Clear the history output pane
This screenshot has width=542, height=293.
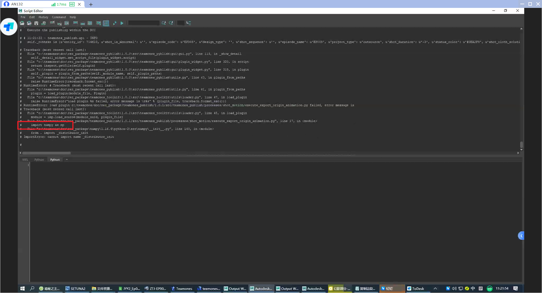point(52,23)
